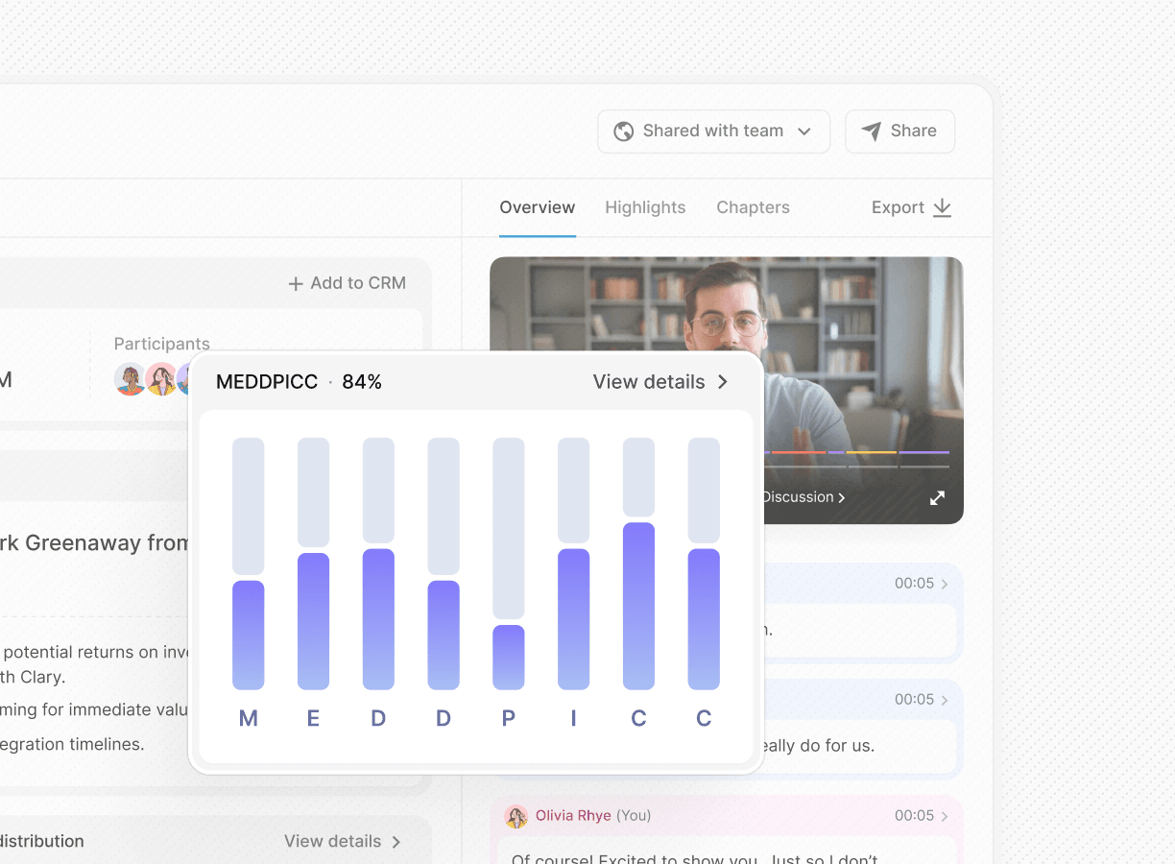The height and width of the screenshot is (864, 1175).
Task: Click the video thumbnail of the speaker
Action: [726, 390]
